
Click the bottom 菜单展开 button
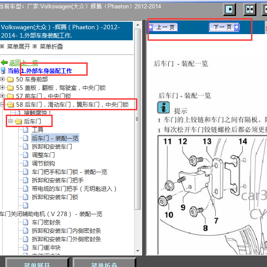tap(37, 263)
